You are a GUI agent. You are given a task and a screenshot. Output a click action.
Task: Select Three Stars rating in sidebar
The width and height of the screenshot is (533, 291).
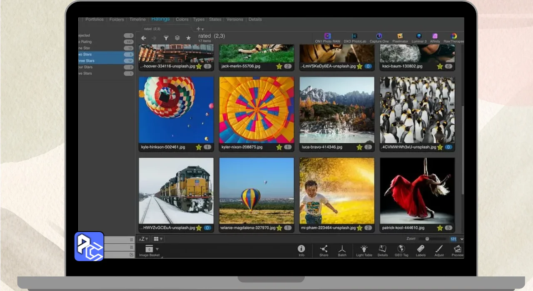pos(87,61)
